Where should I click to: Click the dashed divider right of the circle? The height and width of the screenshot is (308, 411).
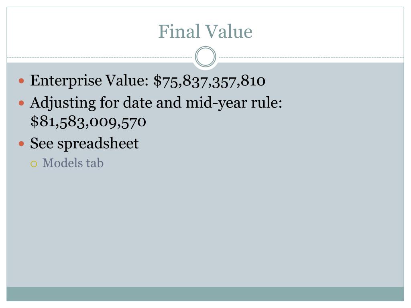pos(311,57)
